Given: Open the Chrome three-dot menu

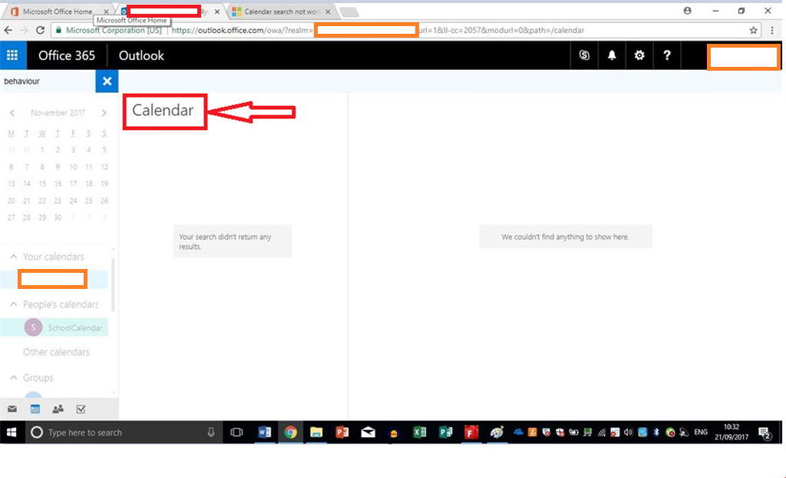Looking at the screenshot, I should 772,30.
